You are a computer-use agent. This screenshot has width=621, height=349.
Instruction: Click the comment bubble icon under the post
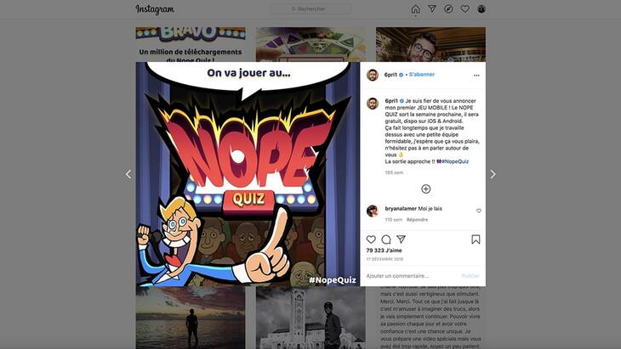point(386,239)
